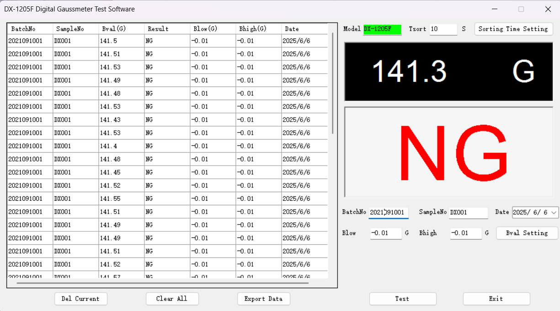This screenshot has width=560, height=311.
Task: Delete the current record with Del Current
Action: point(80,299)
